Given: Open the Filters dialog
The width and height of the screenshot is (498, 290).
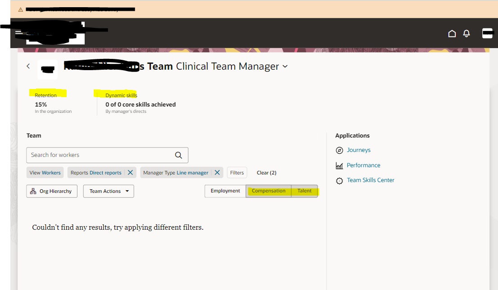Looking at the screenshot, I should click(x=236, y=172).
